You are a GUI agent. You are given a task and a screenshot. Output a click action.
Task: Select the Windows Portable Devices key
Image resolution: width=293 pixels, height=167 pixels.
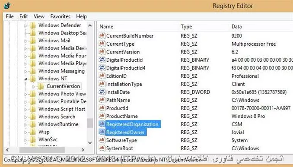click(62, 101)
